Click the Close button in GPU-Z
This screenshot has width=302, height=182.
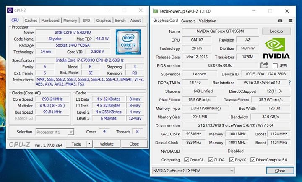[280, 171]
